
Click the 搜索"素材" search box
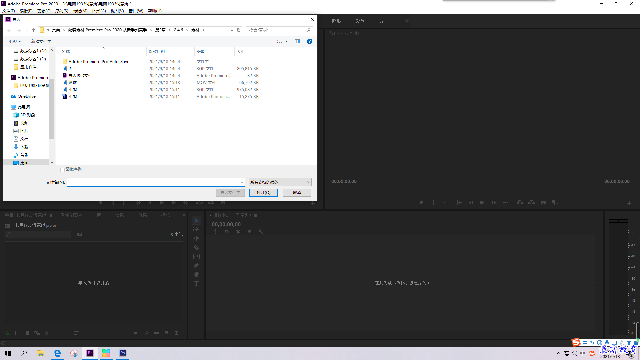click(279, 30)
